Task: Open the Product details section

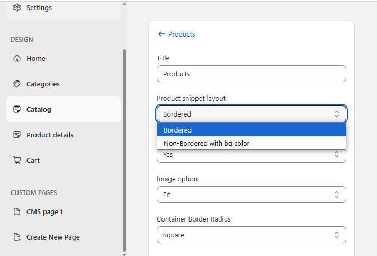Action: 64,135
